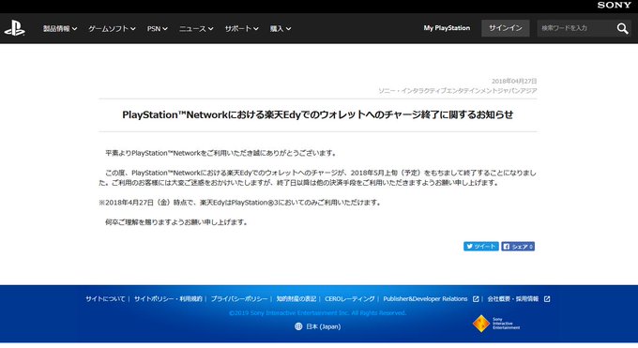
Task: Expand the PSN menu
Action: pyautogui.click(x=157, y=28)
